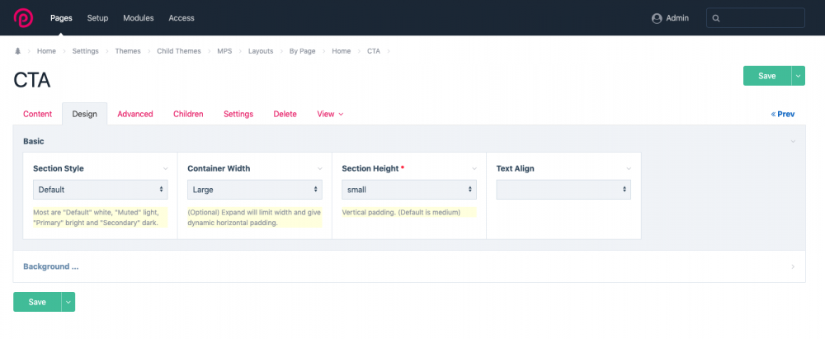Open the Section Style dropdown
The height and width of the screenshot is (339, 825).
pyautogui.click(x=101, y=190)
